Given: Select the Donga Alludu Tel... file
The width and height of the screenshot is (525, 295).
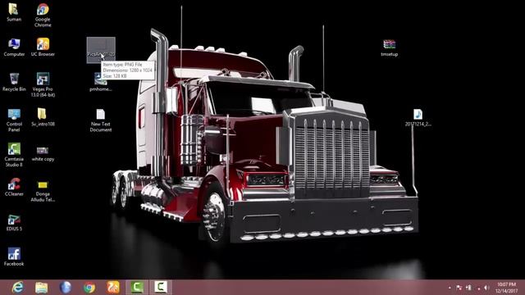Looking at the screenshot, I should point(43,191).
